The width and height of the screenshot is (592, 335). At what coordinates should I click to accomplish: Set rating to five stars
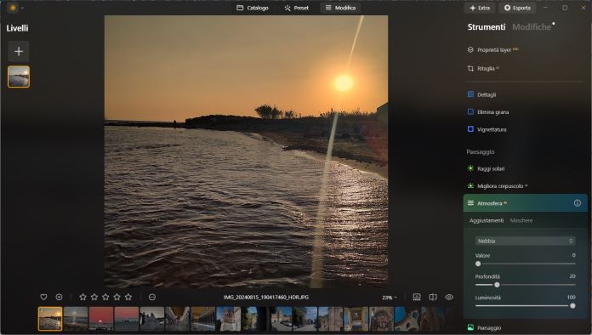pos(128,298)
